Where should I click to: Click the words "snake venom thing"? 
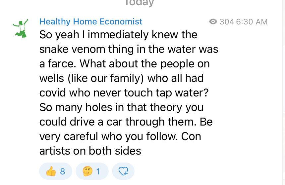(84, 49)
